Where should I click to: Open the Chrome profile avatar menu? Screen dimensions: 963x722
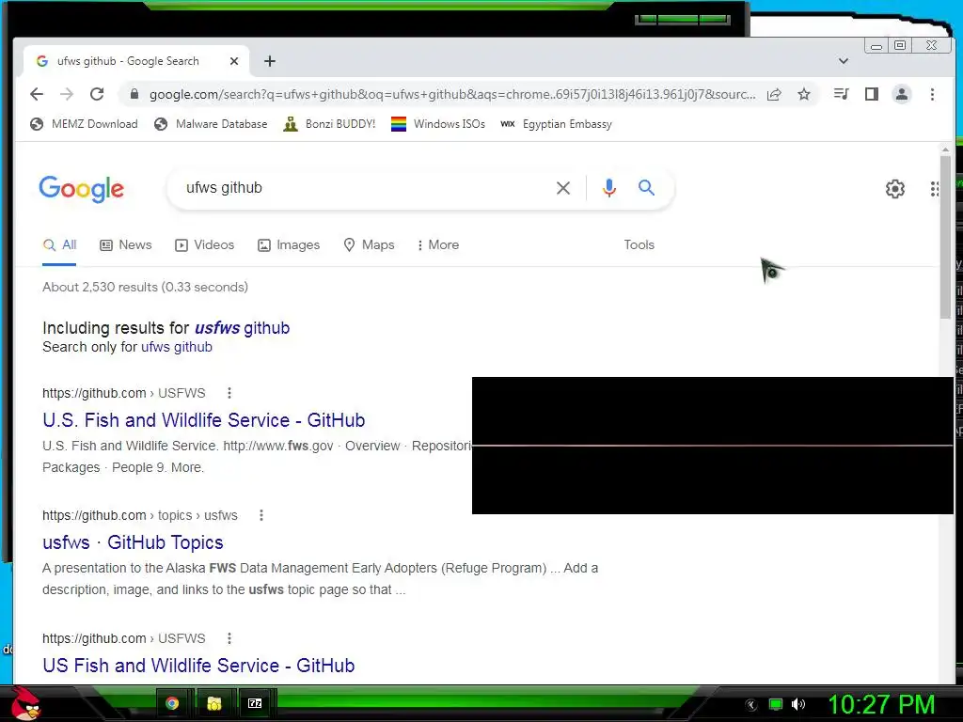(902, 94)
